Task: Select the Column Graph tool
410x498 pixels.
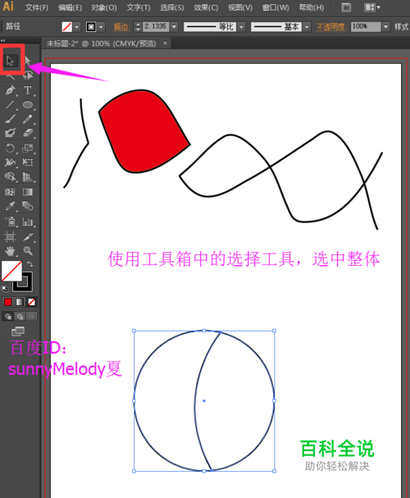Action: 28,222
